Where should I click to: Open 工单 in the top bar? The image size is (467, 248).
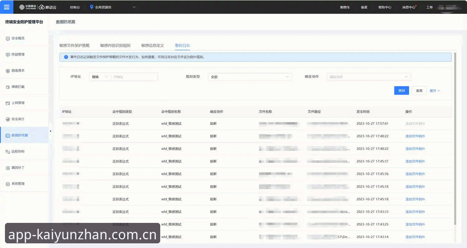(x=429, y=7)
